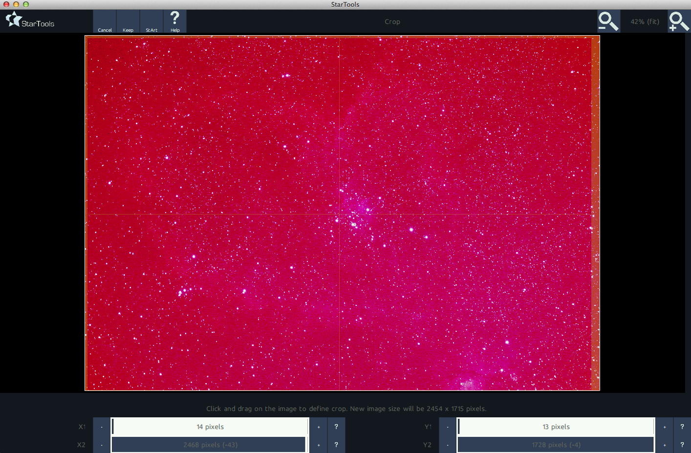Open help for the X2 crop value
Screen dimensions: 691x453
(x=336, y=444)
